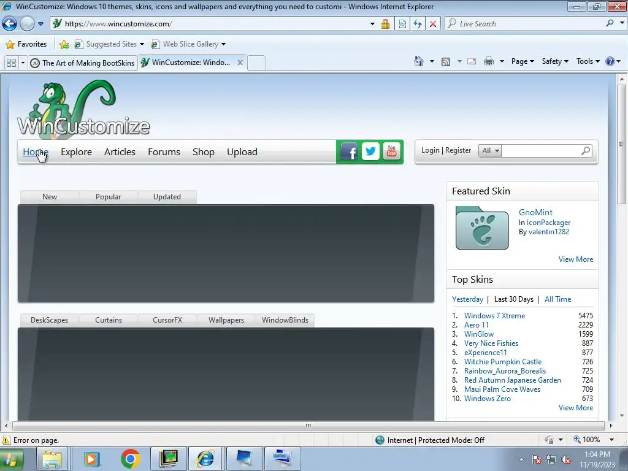
Task: Open a new blank tab
Action: point(256,63)
